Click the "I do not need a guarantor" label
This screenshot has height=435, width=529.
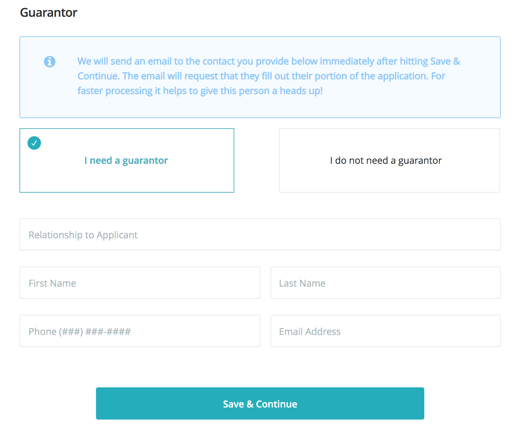coord(386,160)
